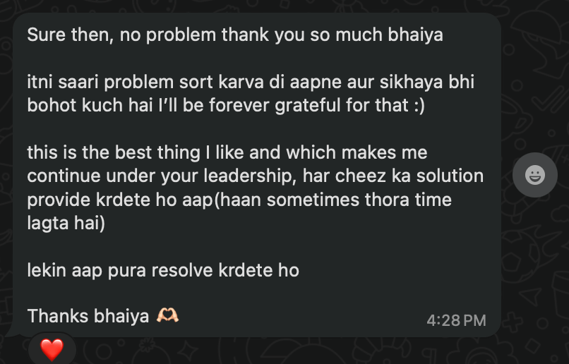Click the words "sikhaya bhi"
The image size is (569, 364).
427,83
